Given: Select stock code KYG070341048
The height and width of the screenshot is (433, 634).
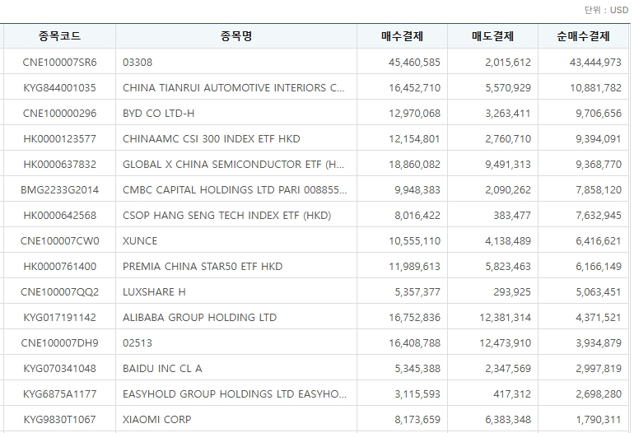Looking at the screenshot, I should coord(60,368).
